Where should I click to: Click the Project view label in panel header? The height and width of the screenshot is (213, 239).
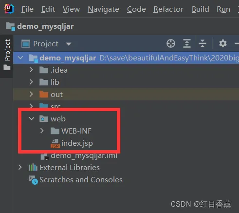tap(46, 44)
